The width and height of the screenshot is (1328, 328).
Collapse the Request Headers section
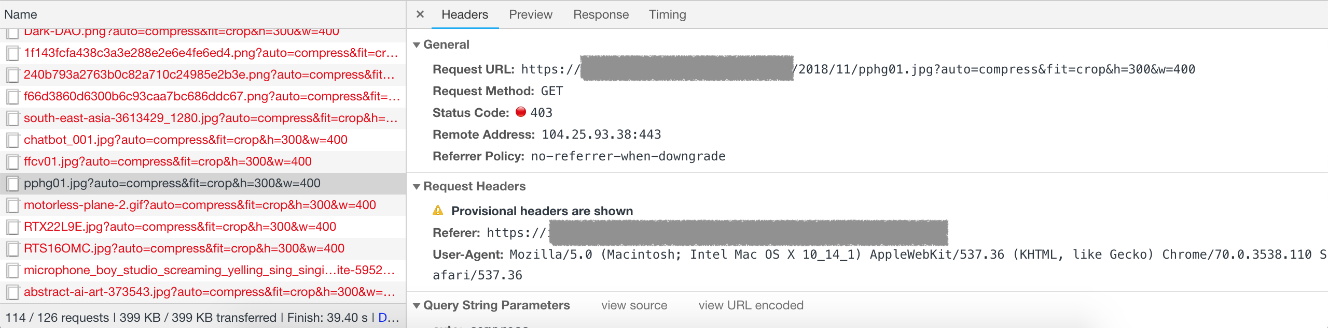point(417,187)
